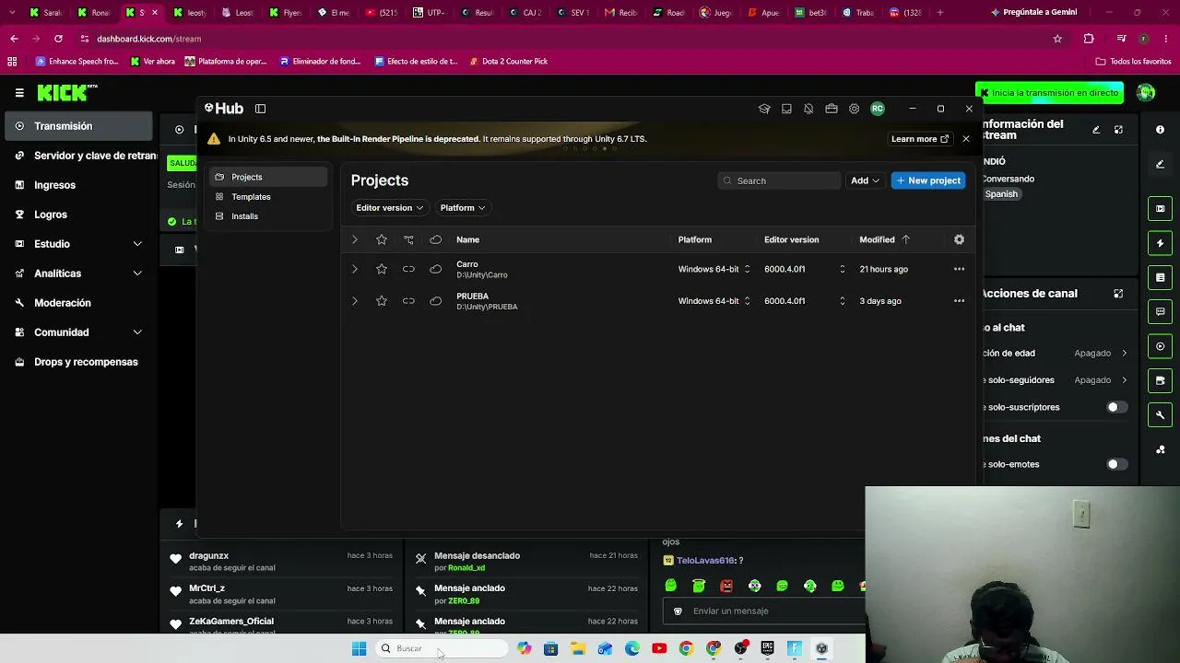Click the link icon on Carro row

408,269
